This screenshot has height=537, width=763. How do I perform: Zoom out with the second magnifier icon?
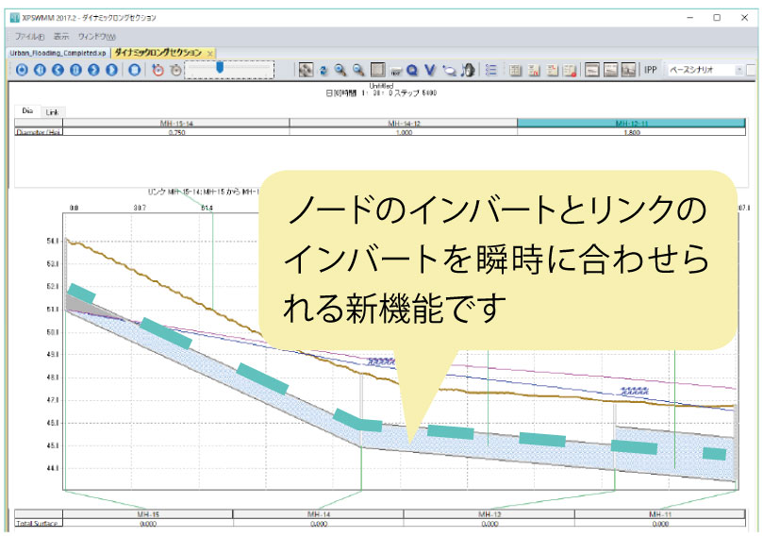(x=358, y=70)
